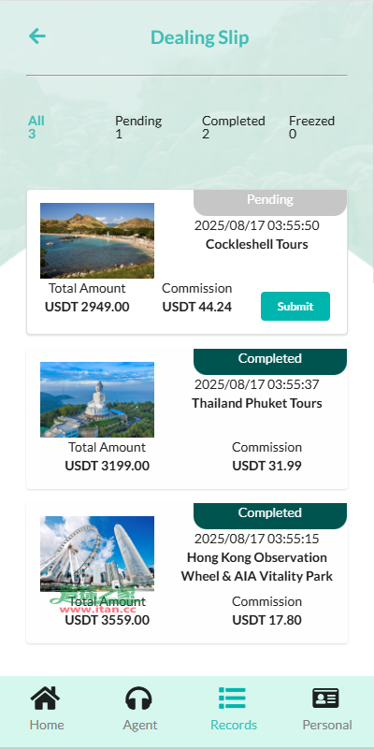The width and height of the screenshot is (374, 749).
Task: Open the Thailand Phuket Buddha thumbnail
Action: click(97, 400)
